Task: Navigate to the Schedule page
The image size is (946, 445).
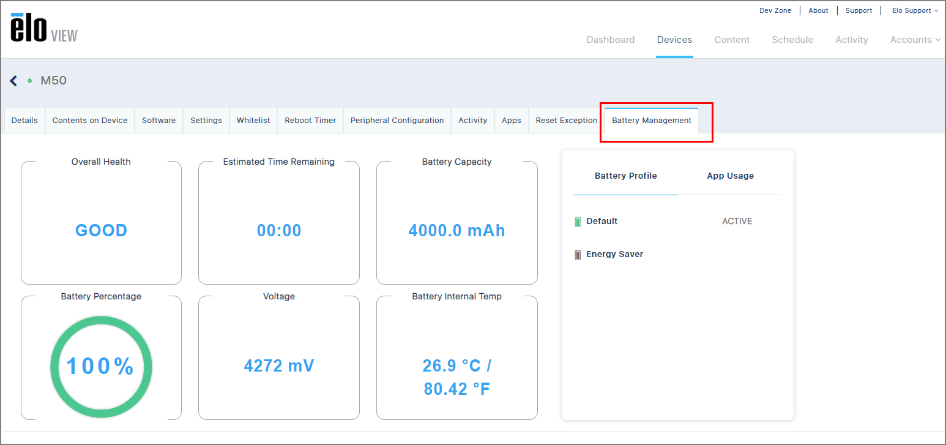Action: [792, 40]
